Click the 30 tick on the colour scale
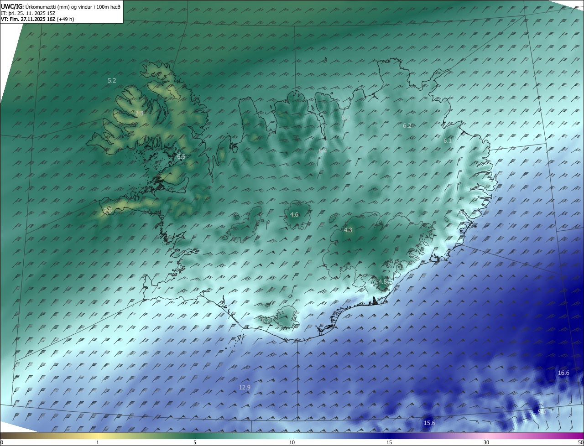584x446 pixels. coord(486,442)
